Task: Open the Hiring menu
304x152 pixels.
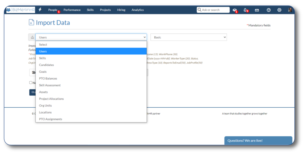Action: (x=121, y=10)
